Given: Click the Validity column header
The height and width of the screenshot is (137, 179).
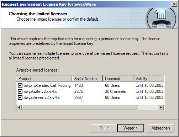Looking at the screenshot, I should coord(149,78).
